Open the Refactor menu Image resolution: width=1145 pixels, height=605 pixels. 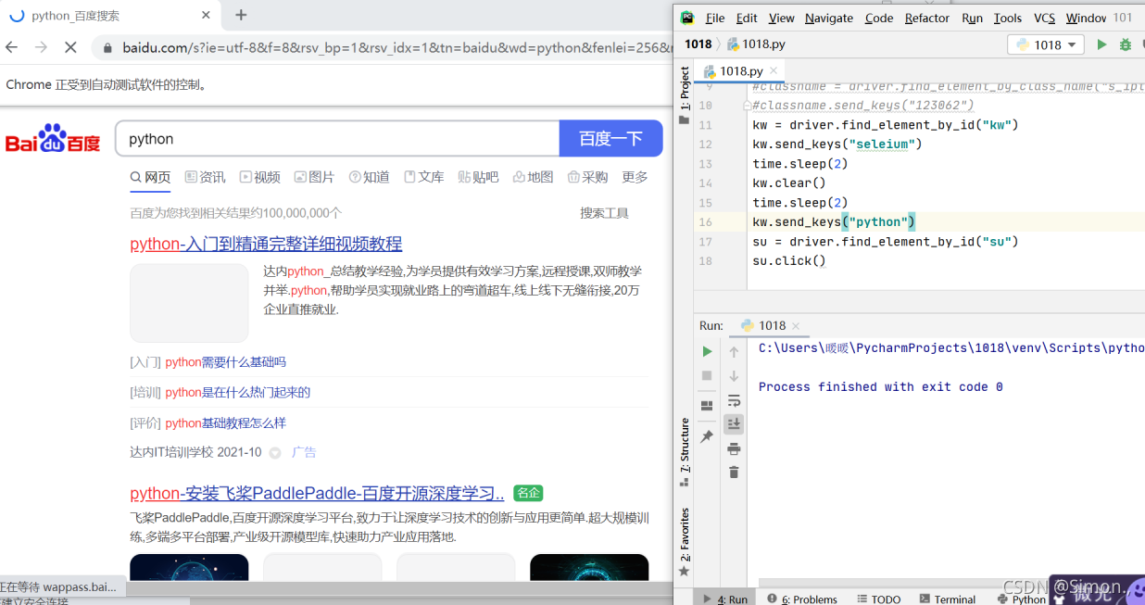point(927,18)
